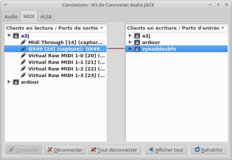Click the a2j client icon in input ports
Screen dimensions: 232x160
tap(137, 36)
